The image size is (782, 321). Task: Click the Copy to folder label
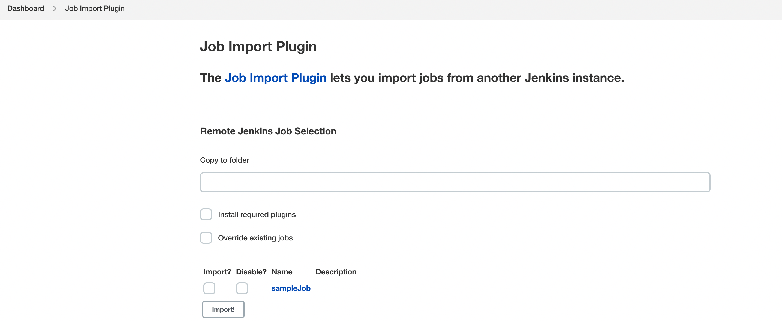[224, 160]
